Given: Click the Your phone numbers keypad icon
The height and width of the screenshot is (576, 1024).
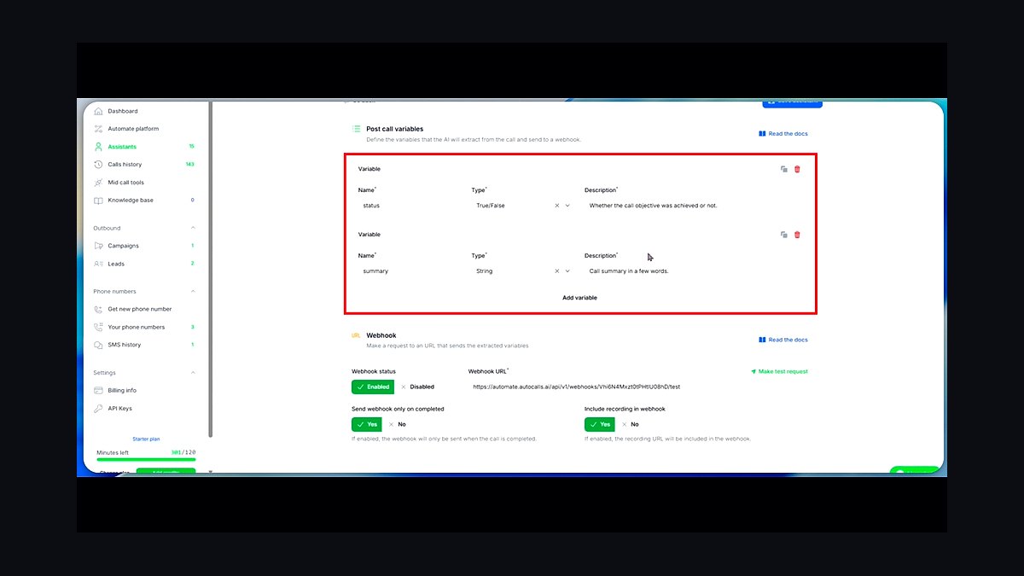Looking at the screenshot, I should point(98,327).
